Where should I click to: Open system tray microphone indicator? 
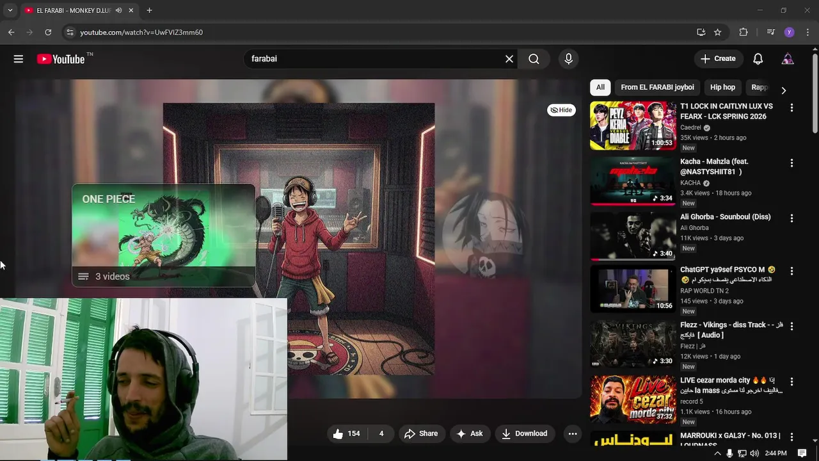(729, 453)
